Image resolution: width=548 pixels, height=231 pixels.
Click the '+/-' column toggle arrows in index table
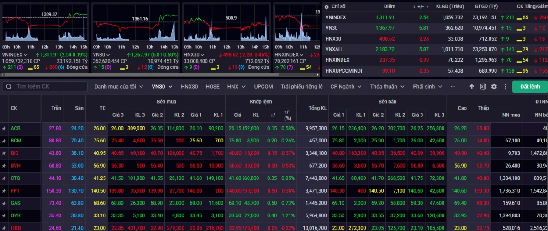(421, 6)
